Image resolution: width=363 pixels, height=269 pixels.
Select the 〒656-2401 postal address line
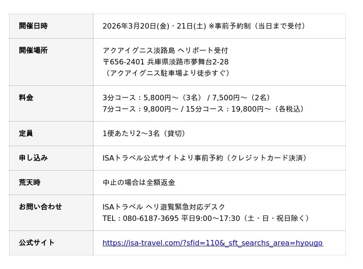coord(166,62)
